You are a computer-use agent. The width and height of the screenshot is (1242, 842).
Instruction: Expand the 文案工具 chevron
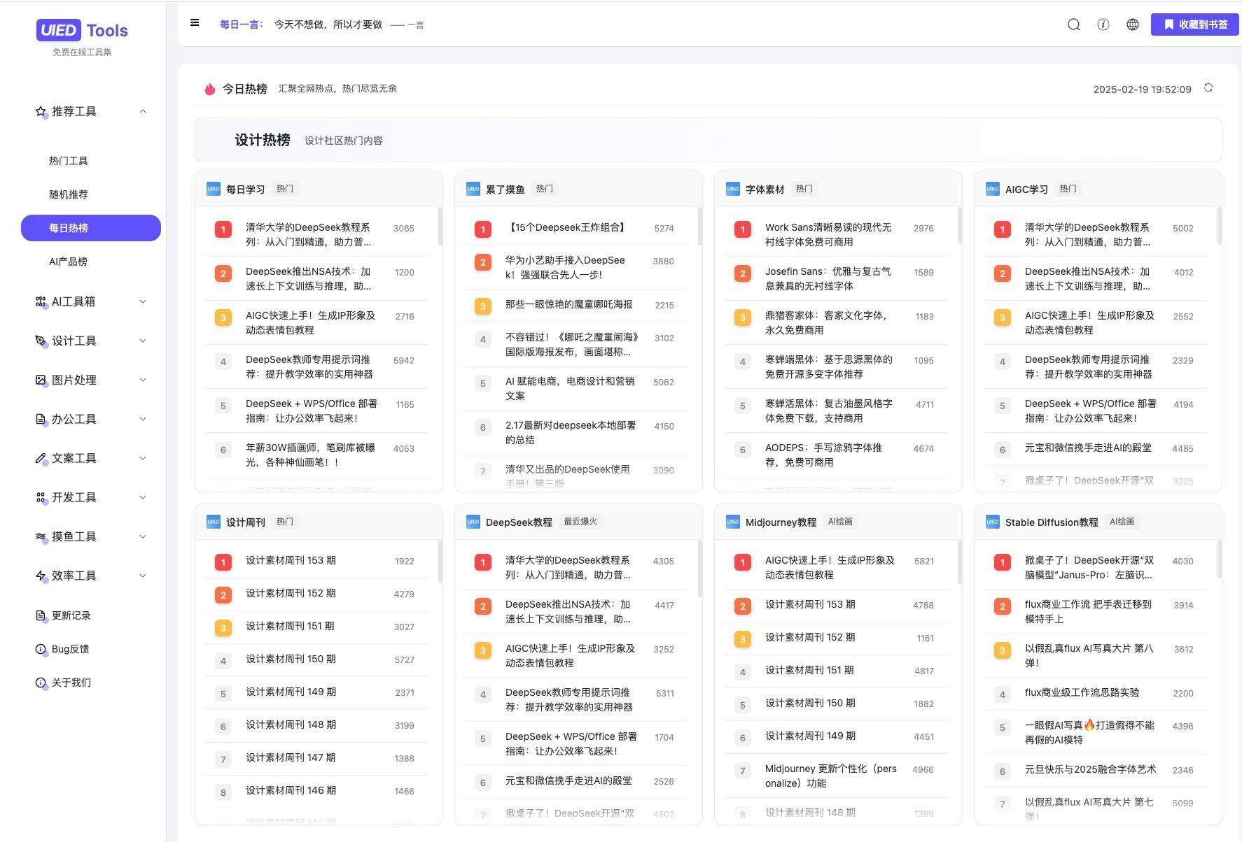click(x=143, y=458)
